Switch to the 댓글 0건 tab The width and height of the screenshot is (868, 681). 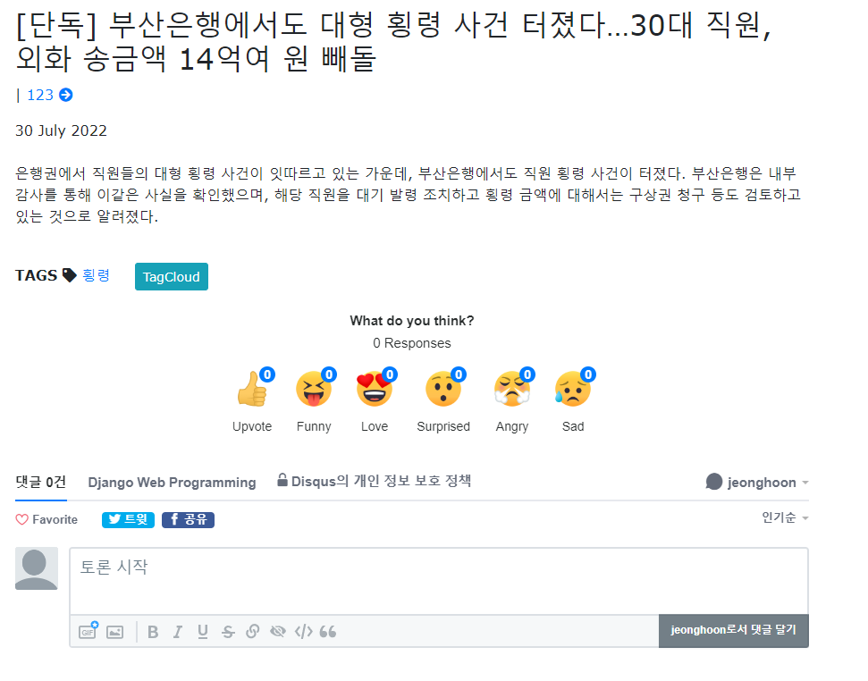(41, 483)
